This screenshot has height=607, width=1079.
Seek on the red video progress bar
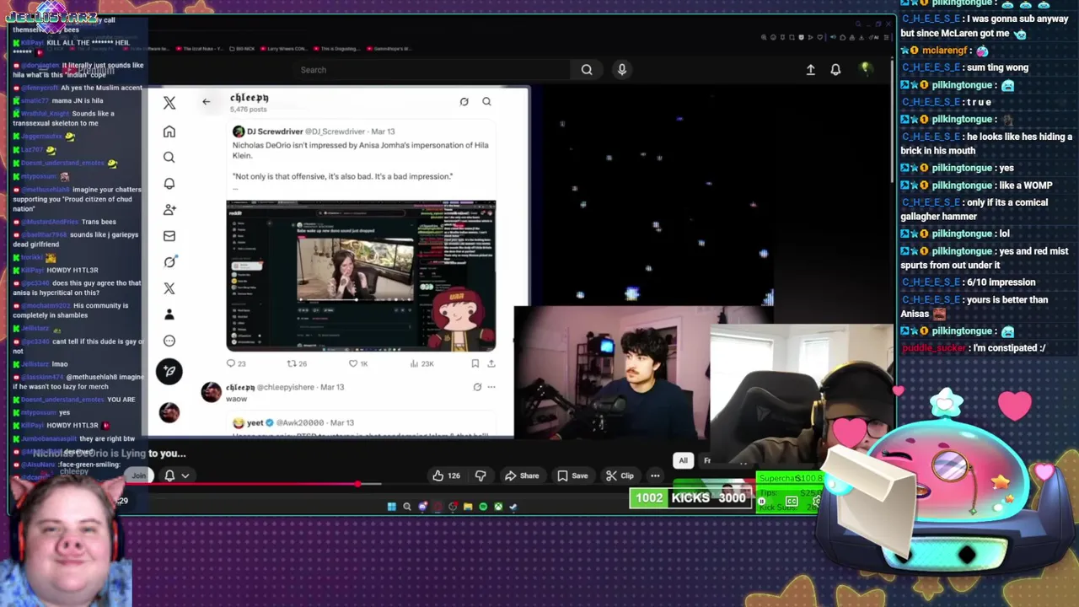[x=253, y=484]
